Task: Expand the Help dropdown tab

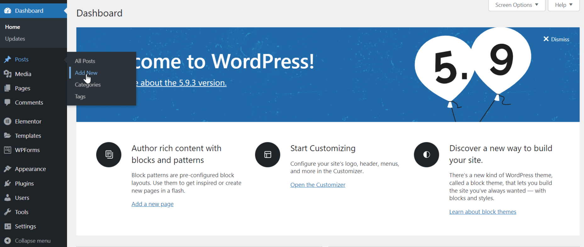Action: pyautogui.click(x=564, y=5)
